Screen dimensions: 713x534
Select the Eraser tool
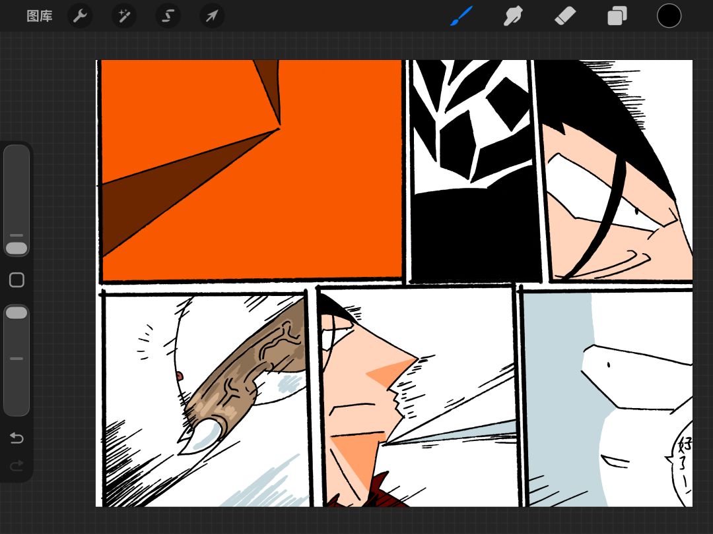565,16
